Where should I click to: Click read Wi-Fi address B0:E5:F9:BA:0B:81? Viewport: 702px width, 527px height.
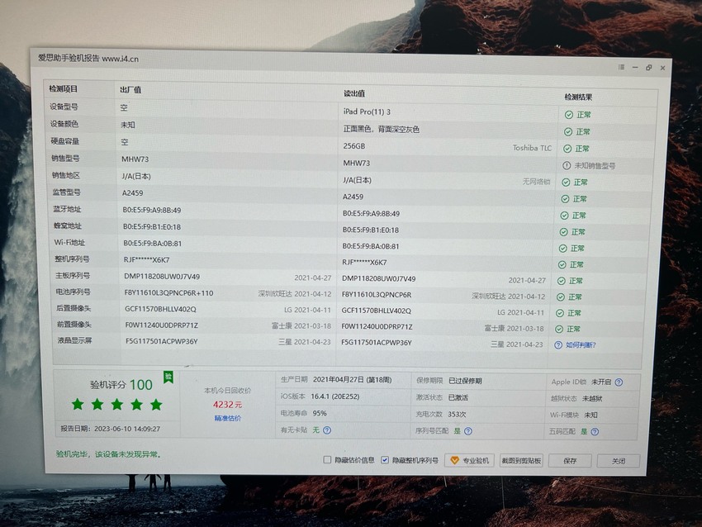(x=371, y=246)
